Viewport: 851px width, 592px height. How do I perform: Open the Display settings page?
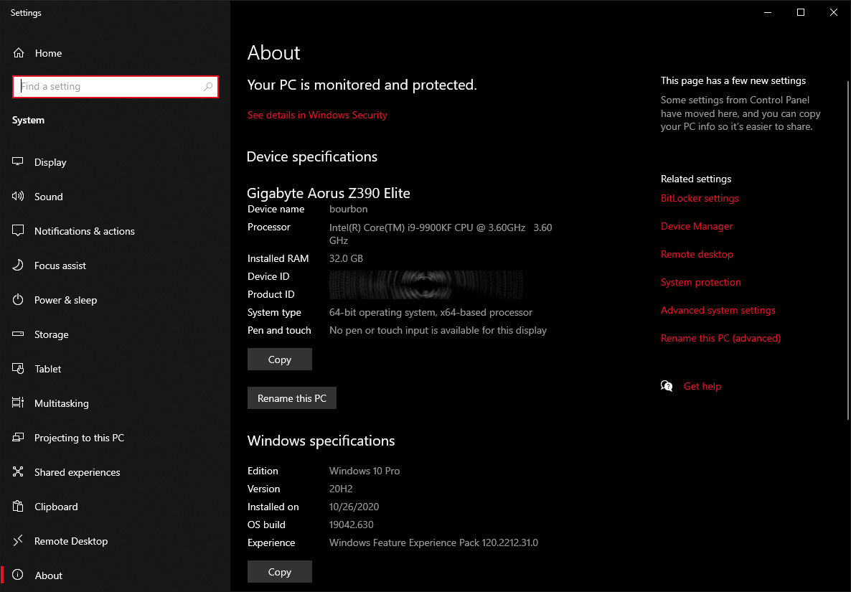coord(115,162)
